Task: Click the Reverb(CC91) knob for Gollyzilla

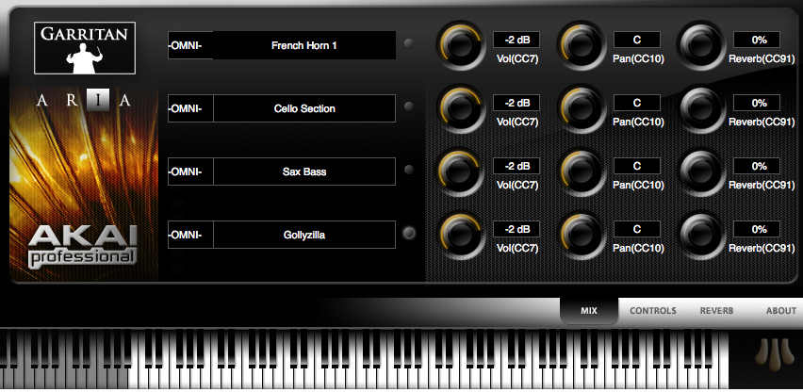Action: point(701,235)
